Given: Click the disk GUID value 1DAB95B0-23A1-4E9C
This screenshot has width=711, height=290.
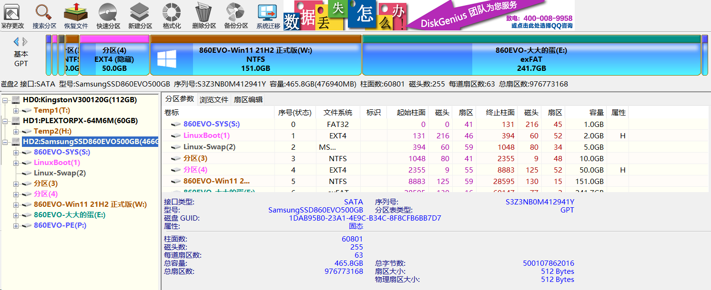Looking at the screenshot, I should [365, 218].
